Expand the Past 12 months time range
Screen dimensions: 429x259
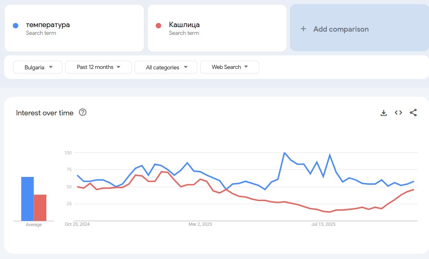coord(98,67)
